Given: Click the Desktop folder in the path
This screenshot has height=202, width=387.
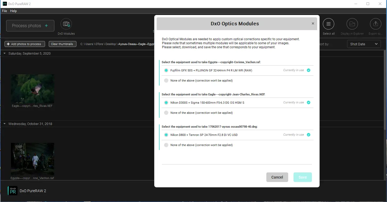Looking at the screenshot, I should [111, 44].
